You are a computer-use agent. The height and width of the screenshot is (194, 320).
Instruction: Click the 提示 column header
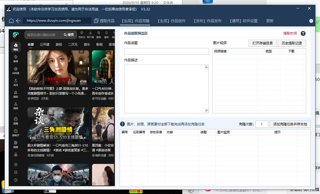click(x=277, y=132)
